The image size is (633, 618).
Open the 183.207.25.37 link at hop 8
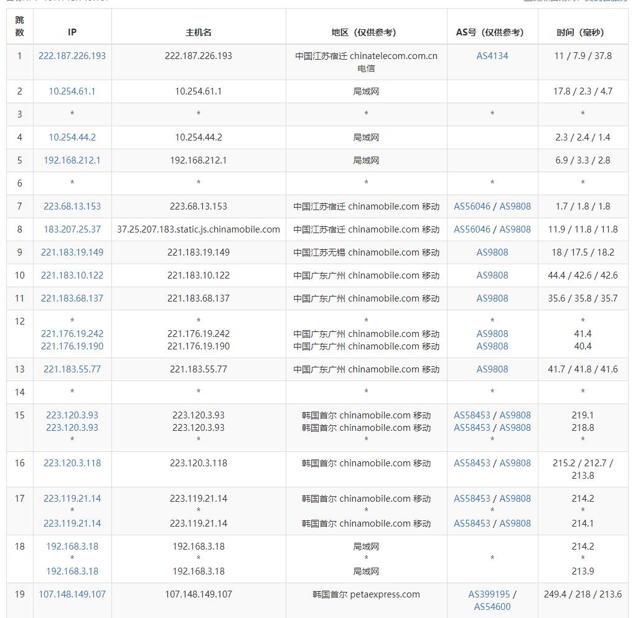click(x=72, y=229)
